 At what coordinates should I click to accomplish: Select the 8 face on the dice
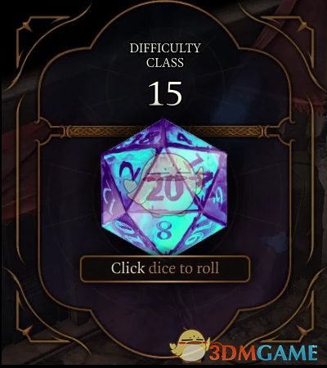164,231
